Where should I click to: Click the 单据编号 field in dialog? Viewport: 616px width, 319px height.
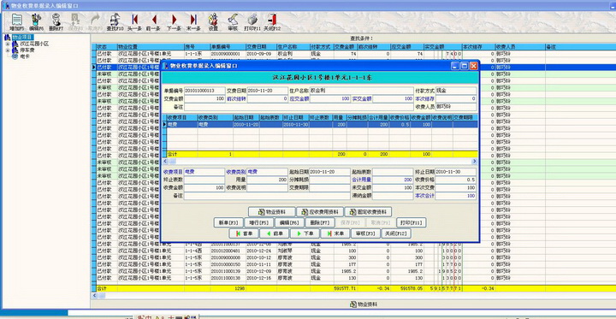tap(204, 91)
